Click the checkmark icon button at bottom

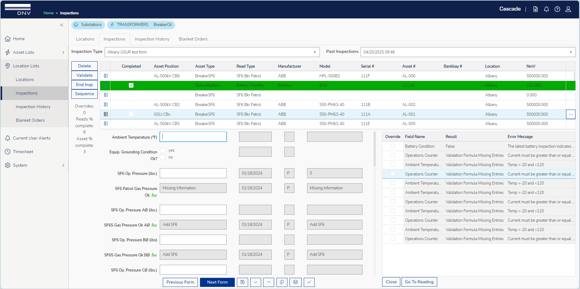point(309,282)
